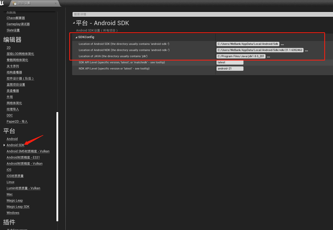333x230 pixels.
Task: Open Magic Leap SDK settings
Action: [18, 207]
